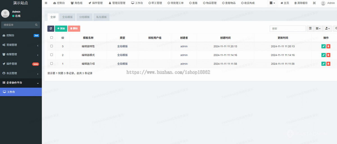Check the box for row ID 2
The image size is (337, 144).
(x=51, y=55)
